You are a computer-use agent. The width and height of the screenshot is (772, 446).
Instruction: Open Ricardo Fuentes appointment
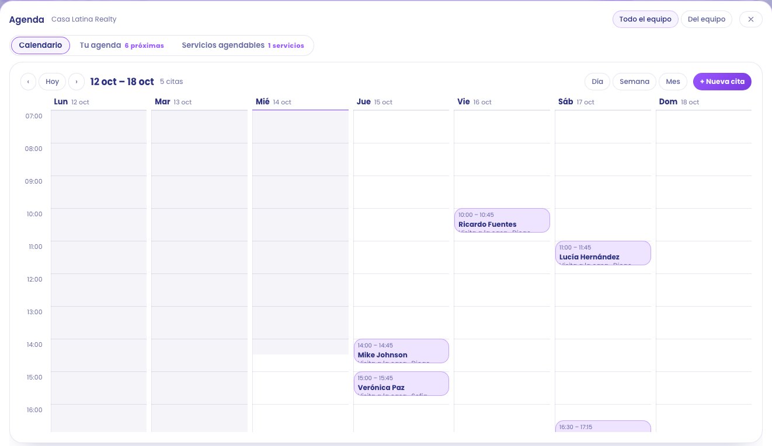pos(502,220)
